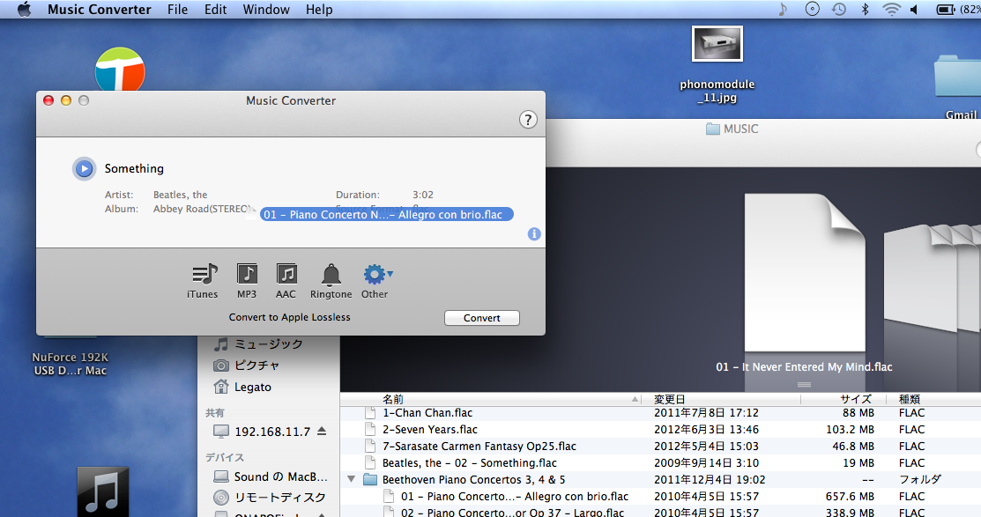Click the 657.6 MB size cell
Screen dimensions: 981x517
click(850, 497)
